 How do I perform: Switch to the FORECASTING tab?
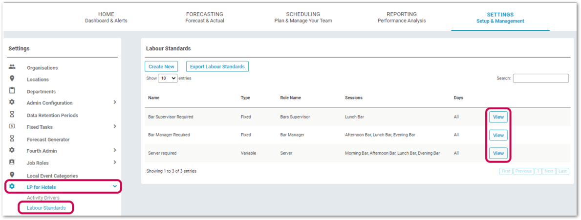[x=205, y=18]
